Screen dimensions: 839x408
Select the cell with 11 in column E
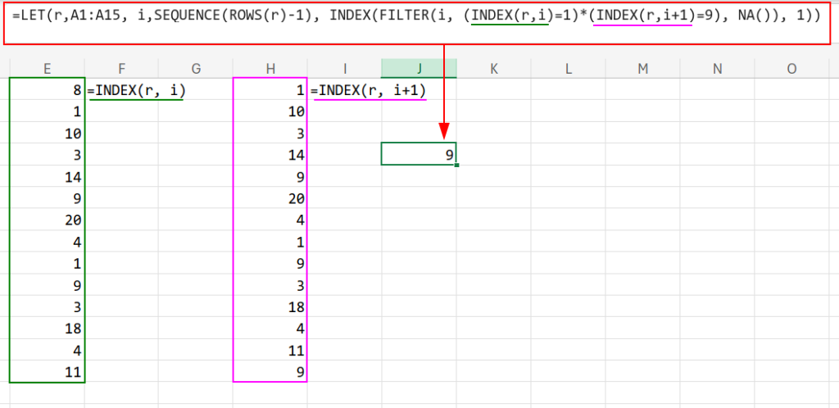pos(47,371)
